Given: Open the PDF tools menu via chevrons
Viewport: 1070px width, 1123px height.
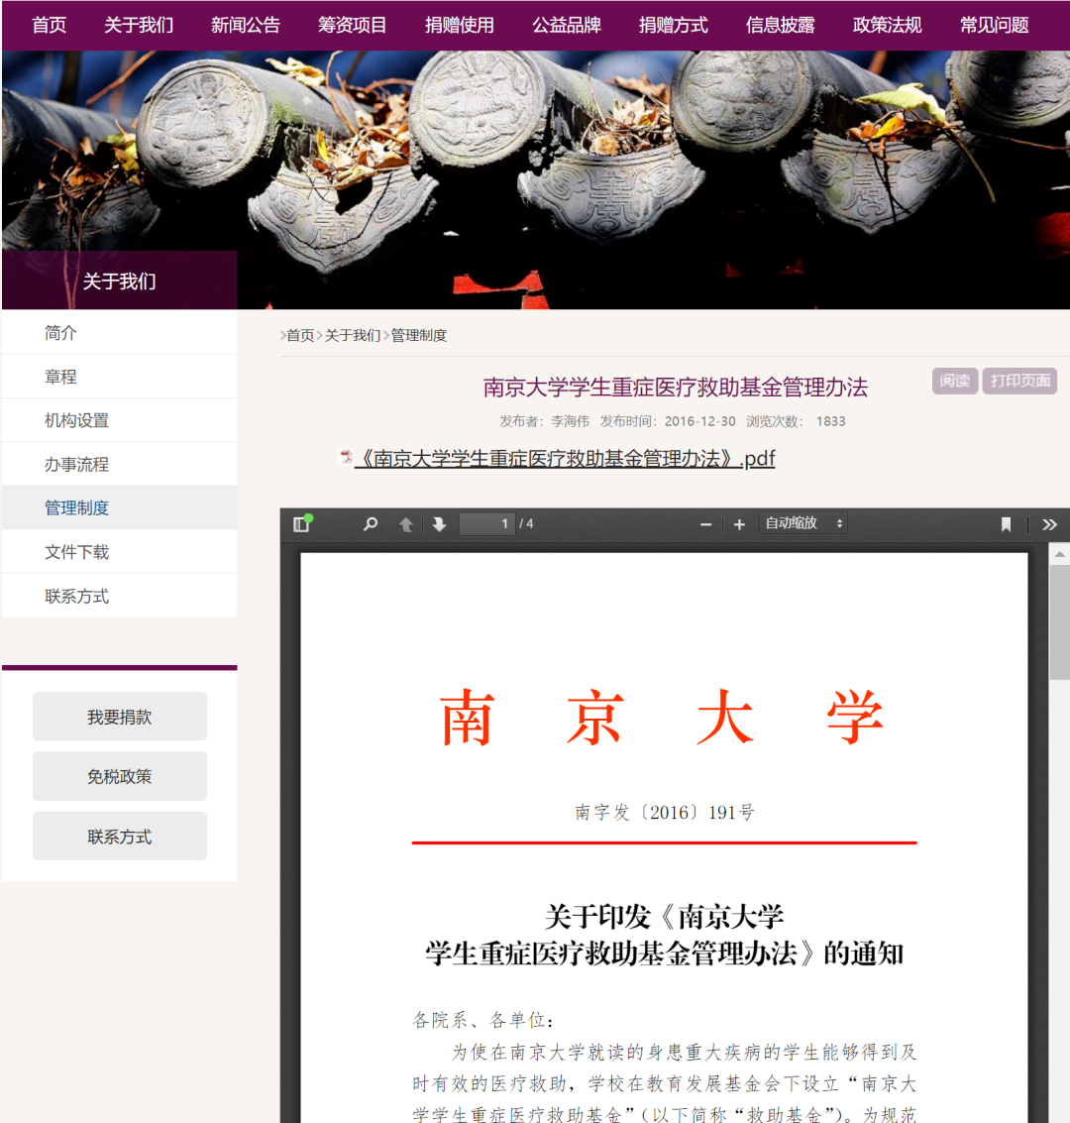Looking at the screenshot, I should (x=1049, y=523).
